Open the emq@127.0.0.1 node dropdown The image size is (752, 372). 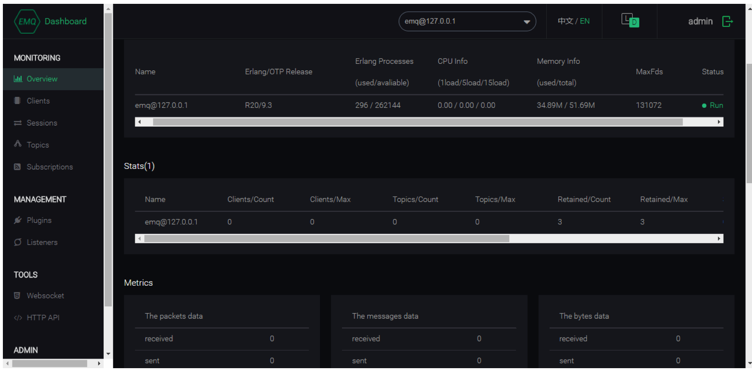pyautogui.click(x=467, y=22)
